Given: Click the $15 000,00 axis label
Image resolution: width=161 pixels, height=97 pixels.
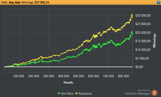Looking at the screenshot, I should click(x=143, y=41).
